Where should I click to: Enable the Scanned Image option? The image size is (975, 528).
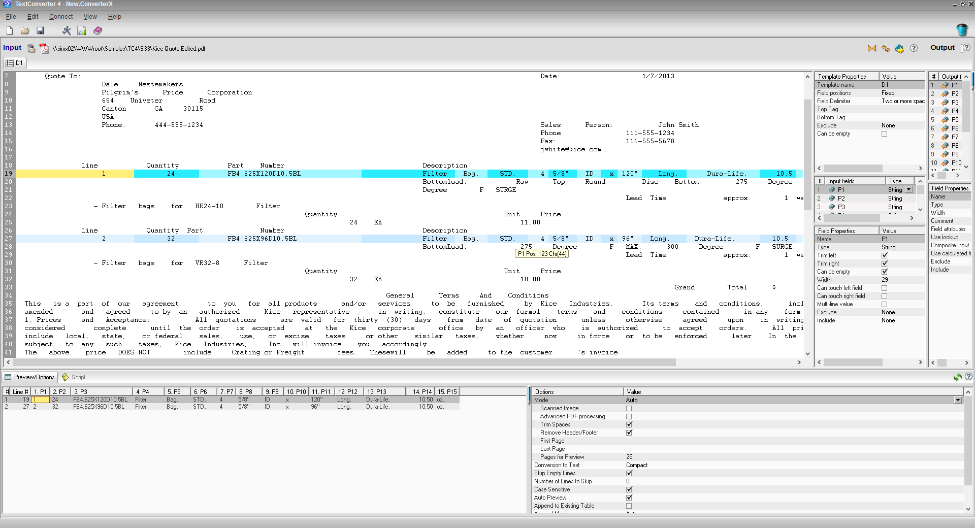coord(629,408)
